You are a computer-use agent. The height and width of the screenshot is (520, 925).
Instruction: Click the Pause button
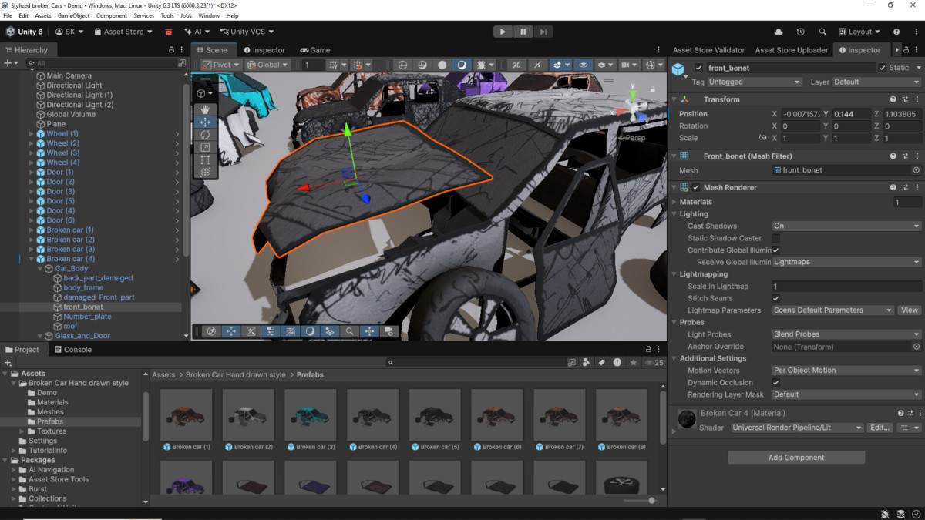click(x=523, y=32)
